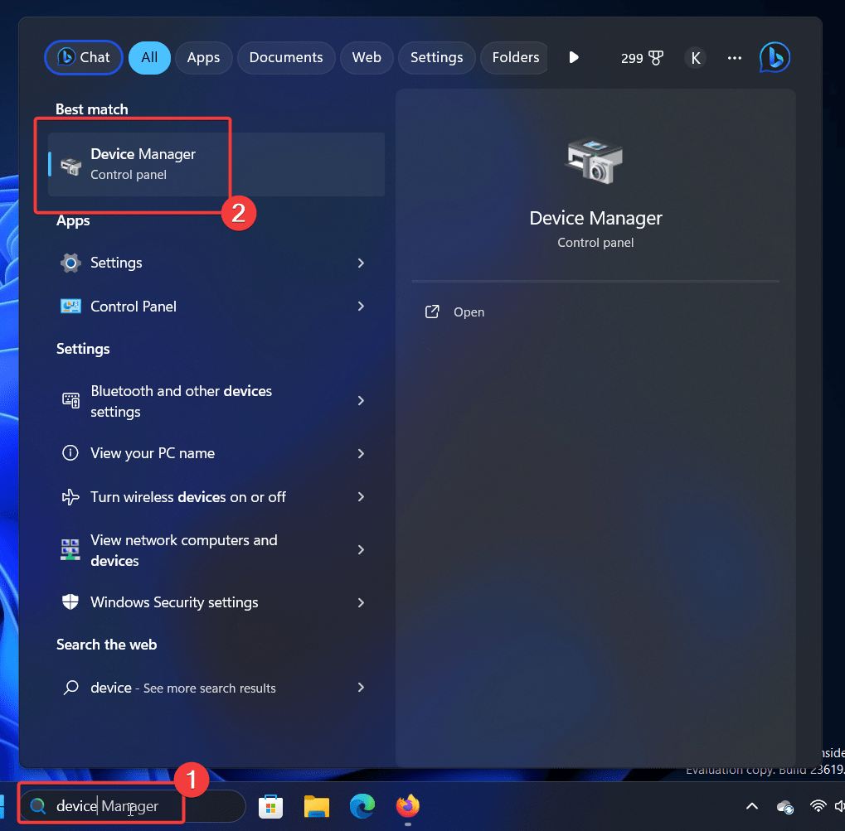Expand the Control Panel result chevron

point(361,307)
